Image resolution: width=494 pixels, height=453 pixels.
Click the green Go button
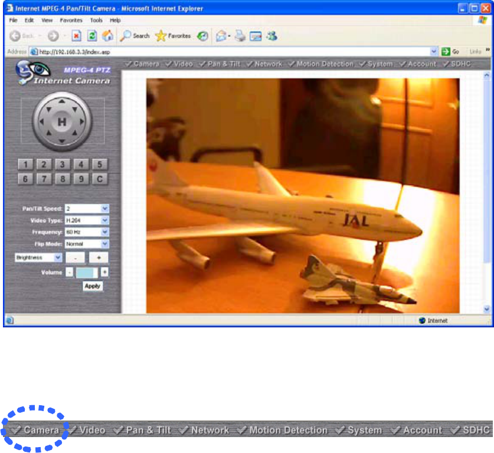point(450,51)
